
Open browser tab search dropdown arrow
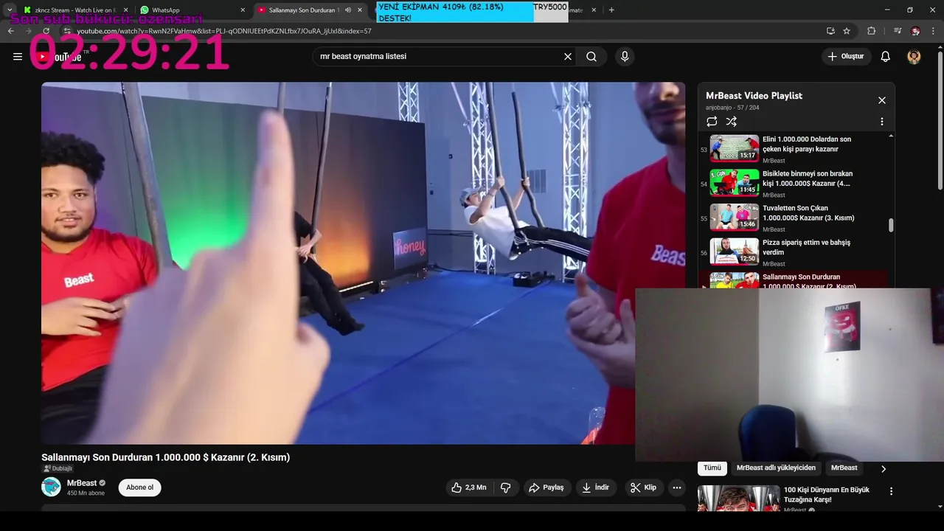point(9,10)
